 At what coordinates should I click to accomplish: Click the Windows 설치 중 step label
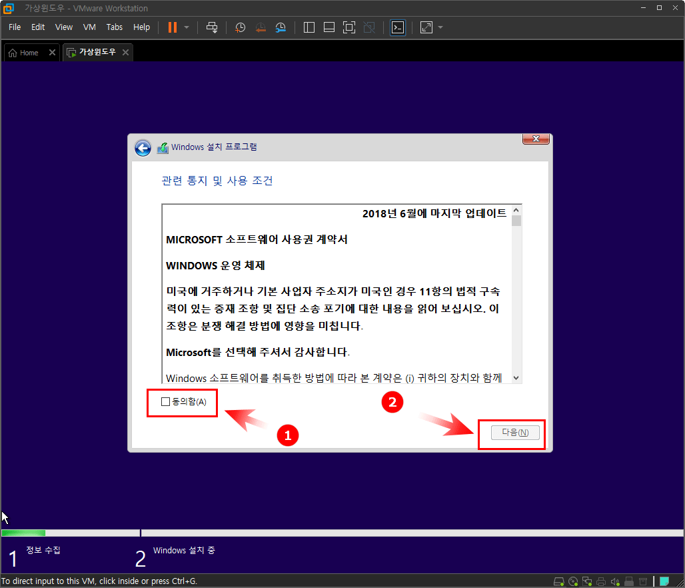tap(184, 551)
